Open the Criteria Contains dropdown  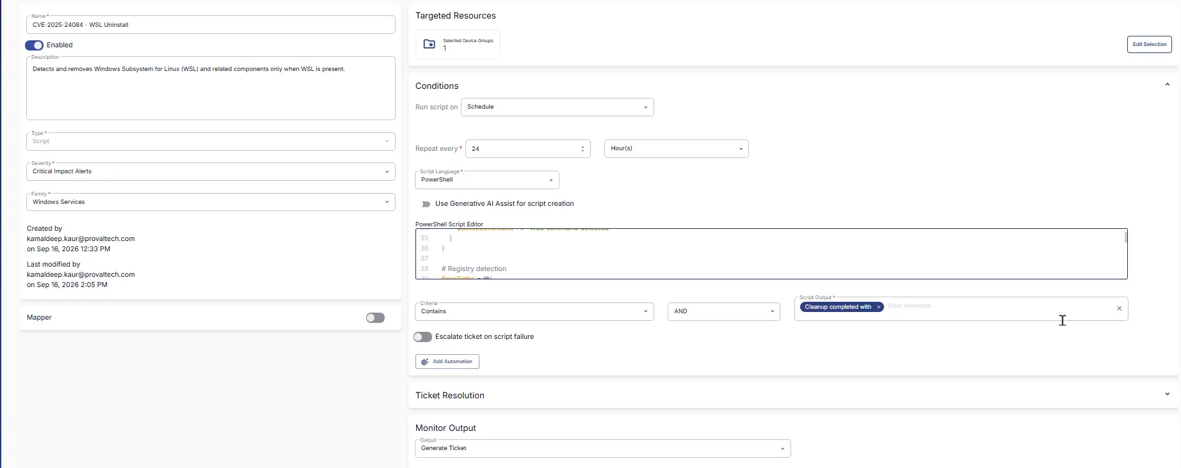(x=534, y=311)
